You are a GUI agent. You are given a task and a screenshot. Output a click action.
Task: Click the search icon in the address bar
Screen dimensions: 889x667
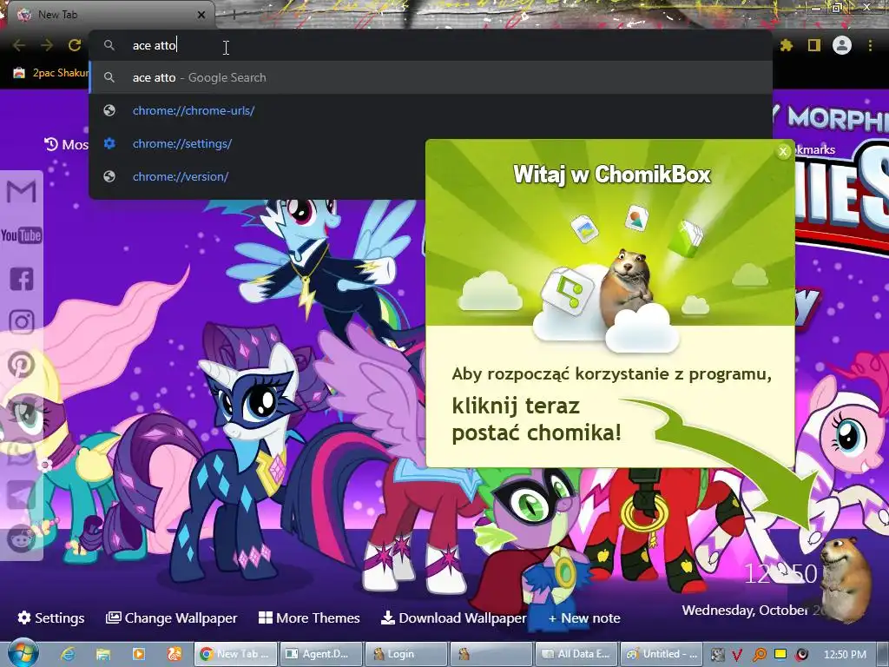click(109, 45)
